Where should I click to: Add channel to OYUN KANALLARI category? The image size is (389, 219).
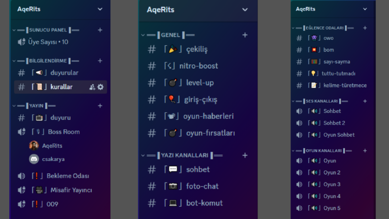(365, 151)
